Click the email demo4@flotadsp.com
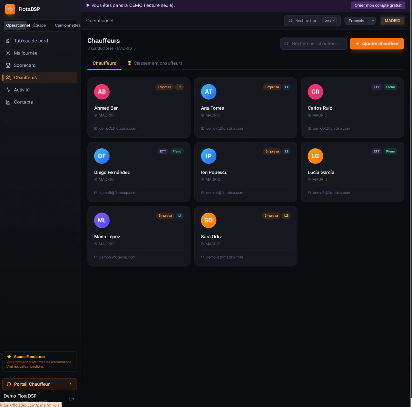 pos(224,193)
